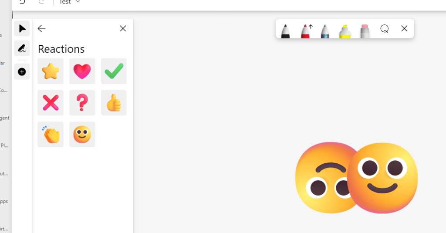
Task: Pick the galaxy rainbow pen
Action: [325, 31]
